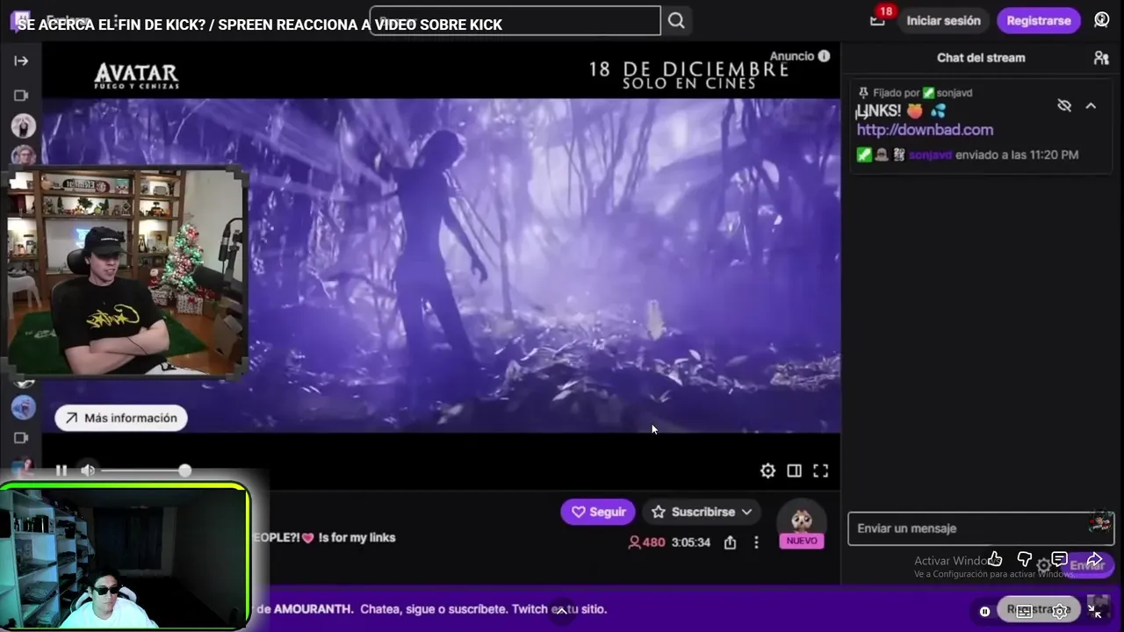Click the Spreen webcam overlay thumbnail
The height and width of the screenshot is (632, 1124).
127,273
